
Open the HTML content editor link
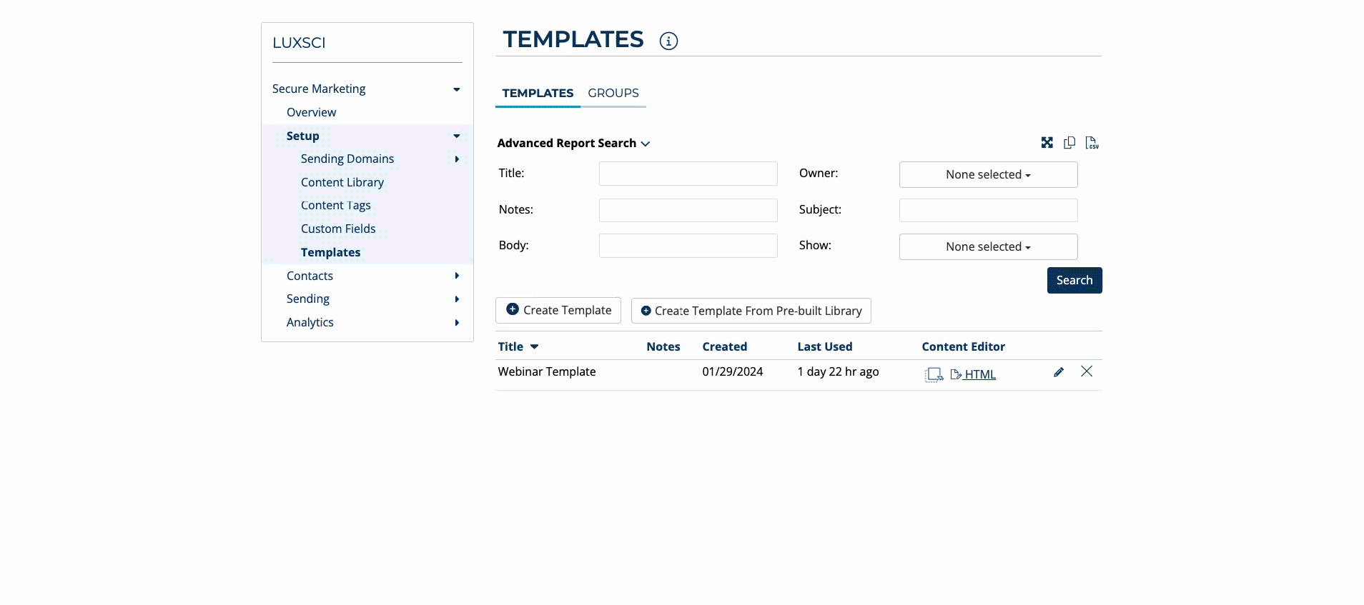tap(979, 374)
